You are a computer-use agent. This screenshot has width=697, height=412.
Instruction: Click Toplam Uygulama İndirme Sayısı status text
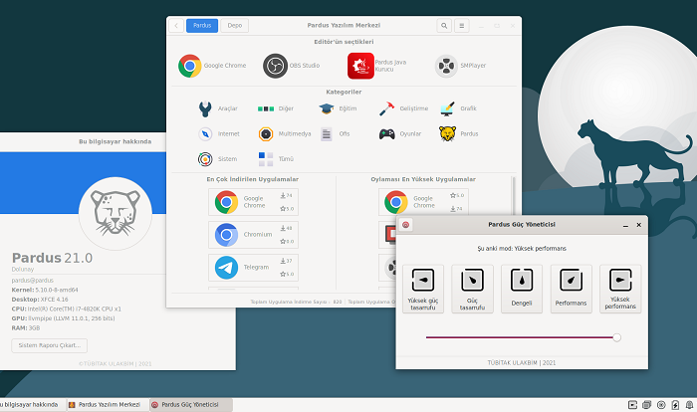[296, 302]
